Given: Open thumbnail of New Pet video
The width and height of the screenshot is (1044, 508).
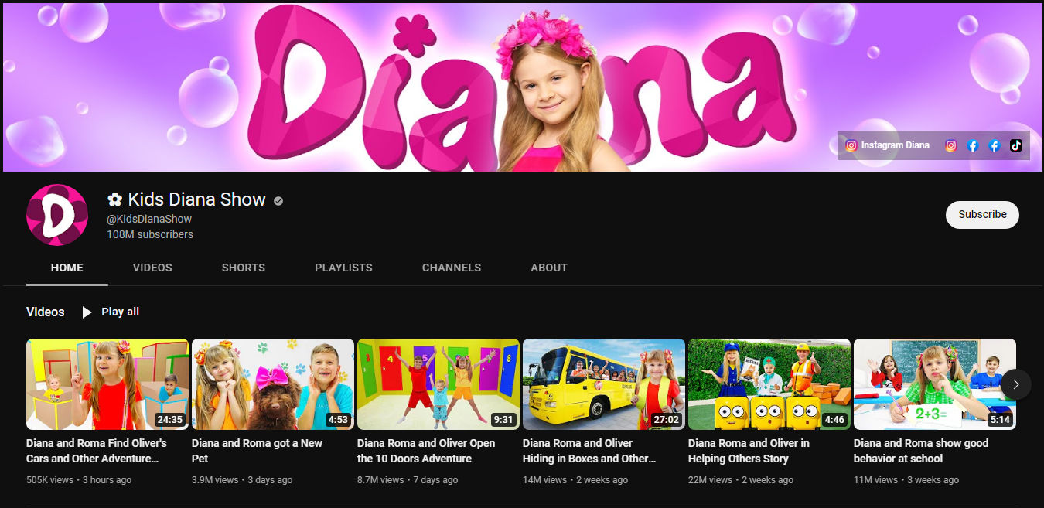Looking at the screenshot, I should [x=273, y=384].
